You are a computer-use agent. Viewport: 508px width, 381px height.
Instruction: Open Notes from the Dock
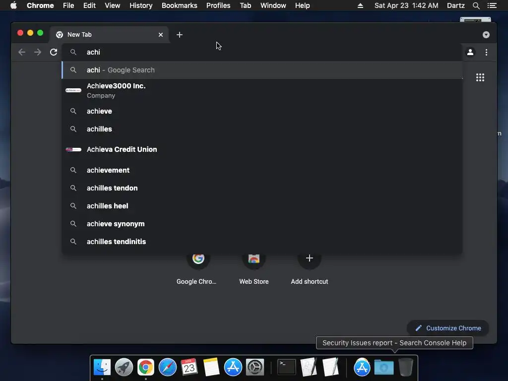[211, 367]
